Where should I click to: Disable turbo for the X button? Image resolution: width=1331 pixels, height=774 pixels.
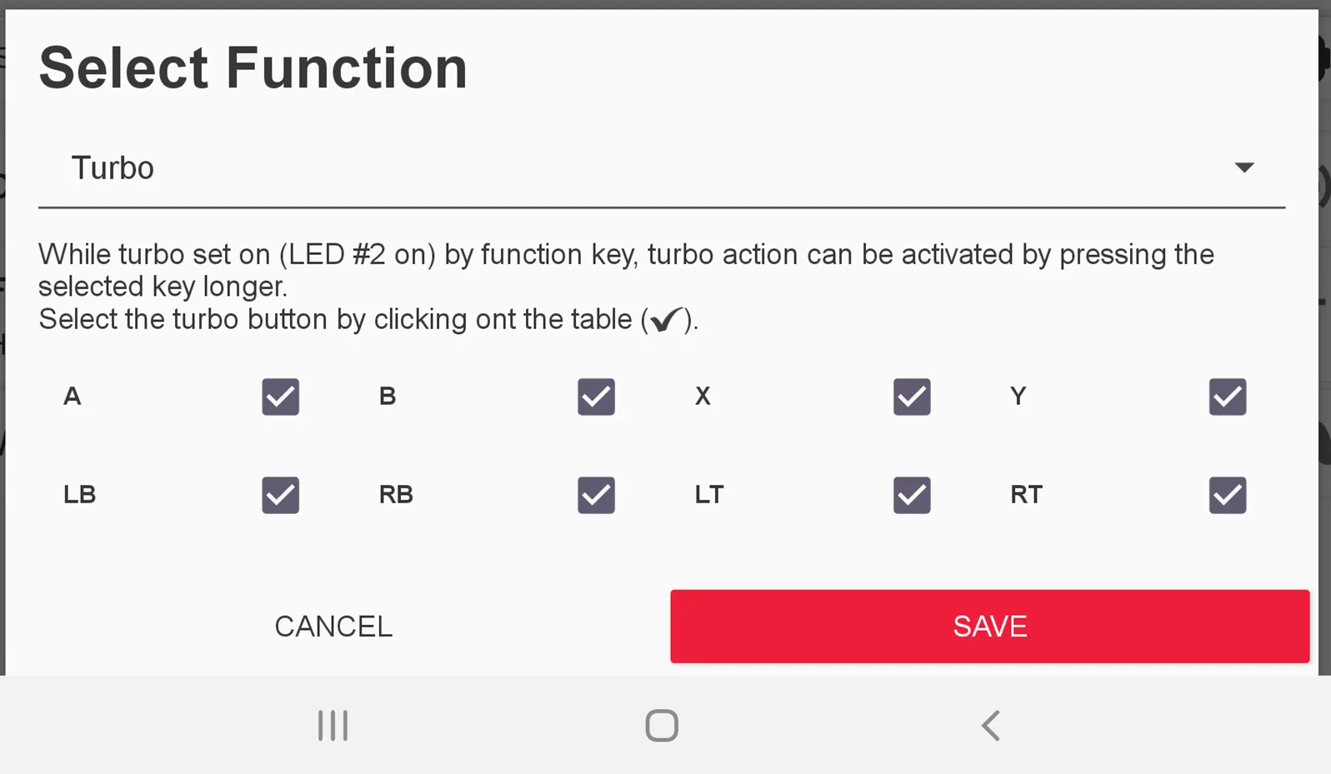912,397
